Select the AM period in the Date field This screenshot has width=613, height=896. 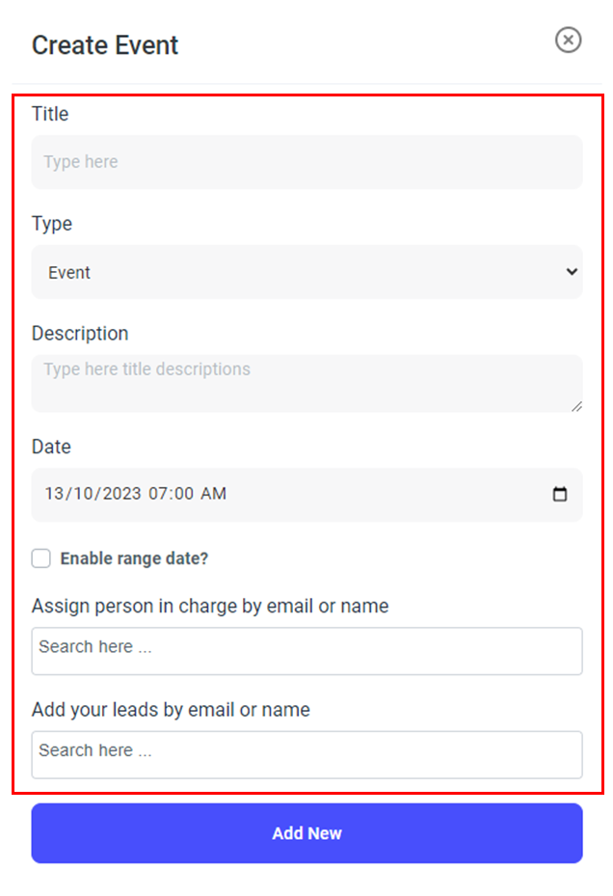pos(214,494)
